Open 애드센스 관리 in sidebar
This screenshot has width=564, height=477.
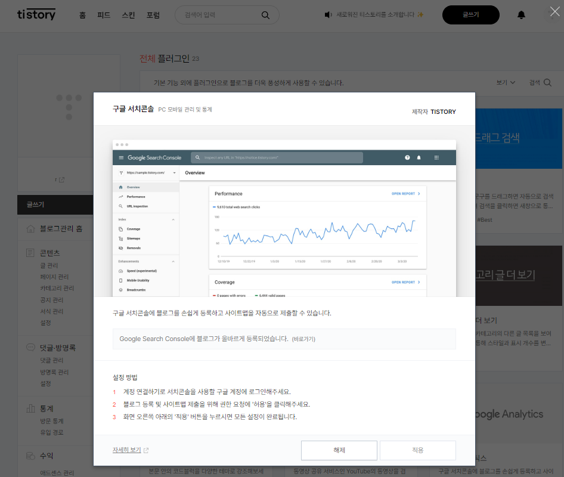[57, 473]
